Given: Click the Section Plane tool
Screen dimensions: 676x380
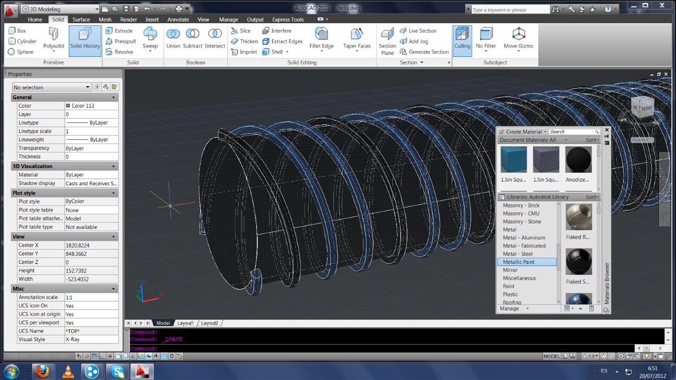Looking at the screenshot, I should (387, 41).
